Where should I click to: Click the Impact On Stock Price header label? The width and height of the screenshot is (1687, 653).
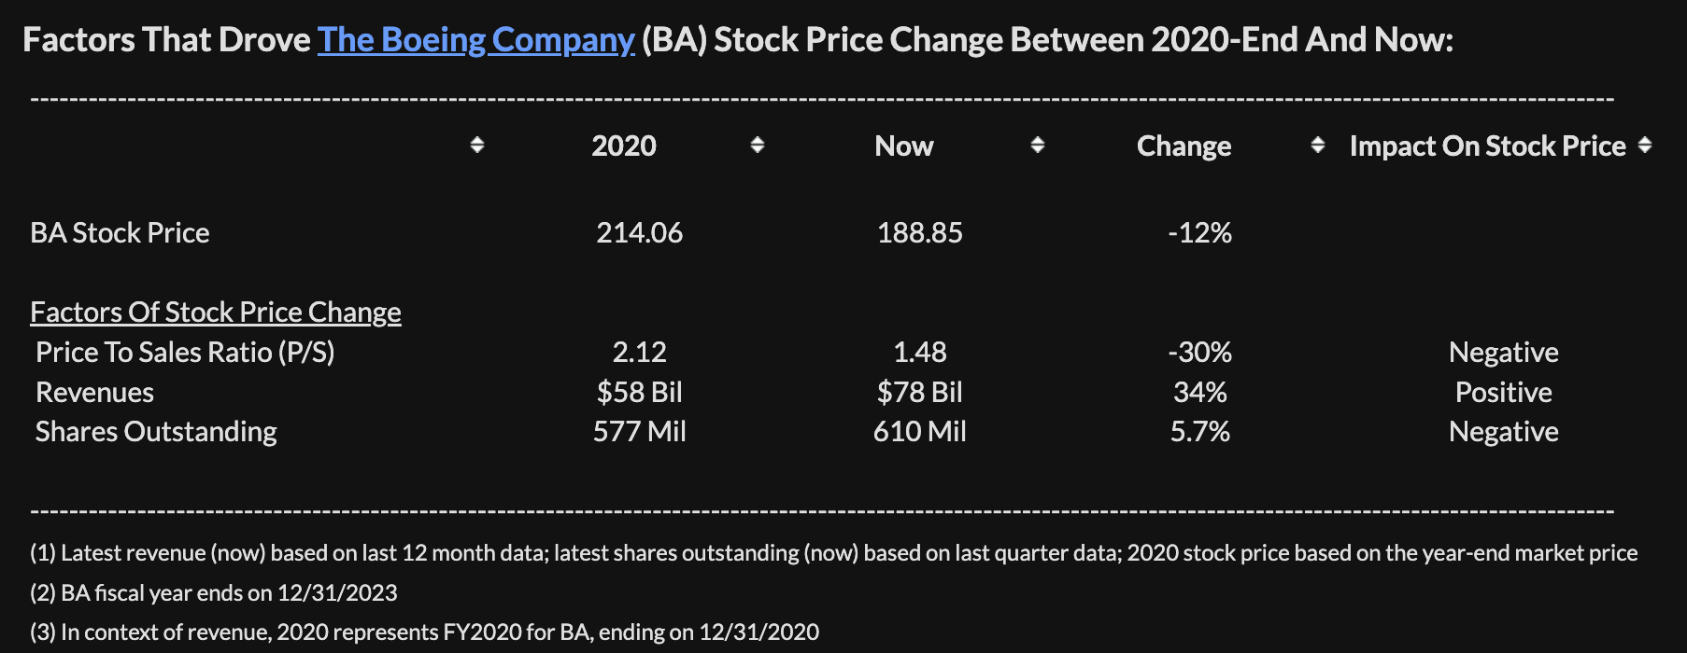coord(1487,146)
